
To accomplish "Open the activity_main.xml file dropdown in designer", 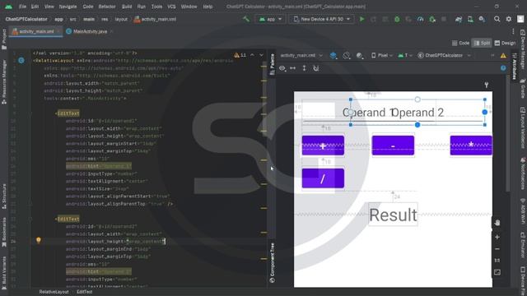I will point(301,55).
